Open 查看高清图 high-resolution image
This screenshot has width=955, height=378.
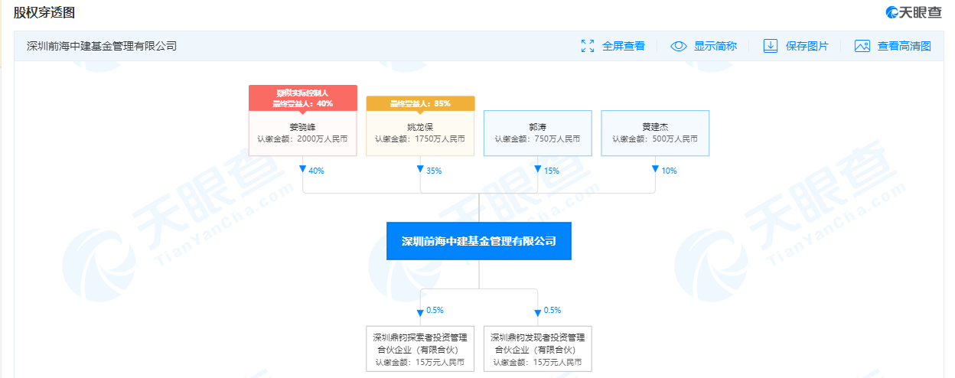click(904, 46)
